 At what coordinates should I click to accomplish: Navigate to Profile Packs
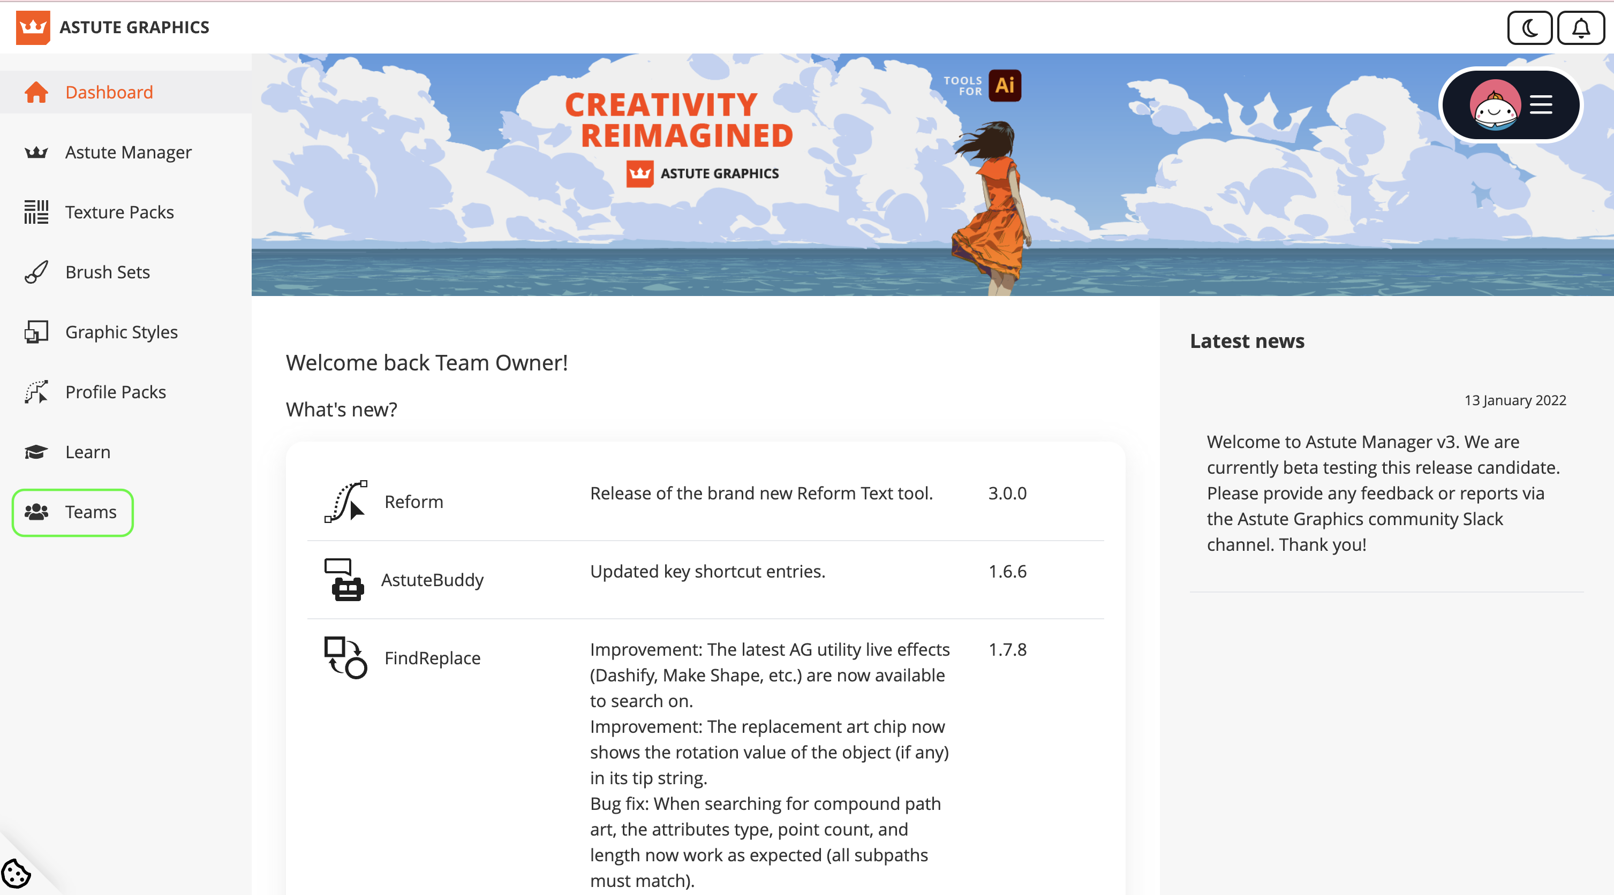point(115,392)
